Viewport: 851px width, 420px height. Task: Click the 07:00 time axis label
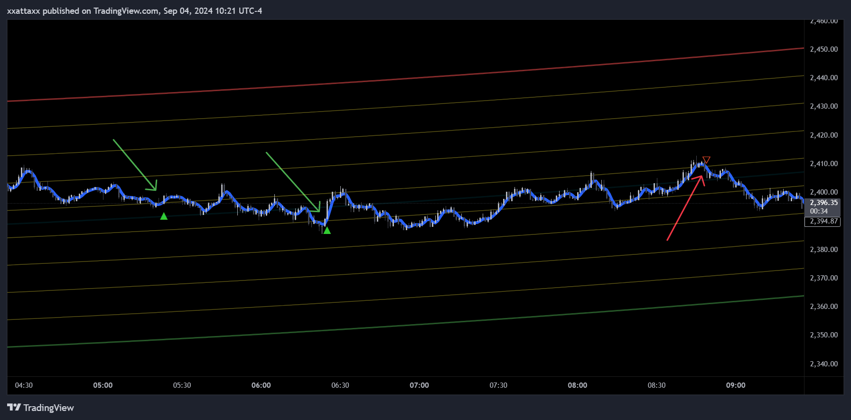coord(419,385)
